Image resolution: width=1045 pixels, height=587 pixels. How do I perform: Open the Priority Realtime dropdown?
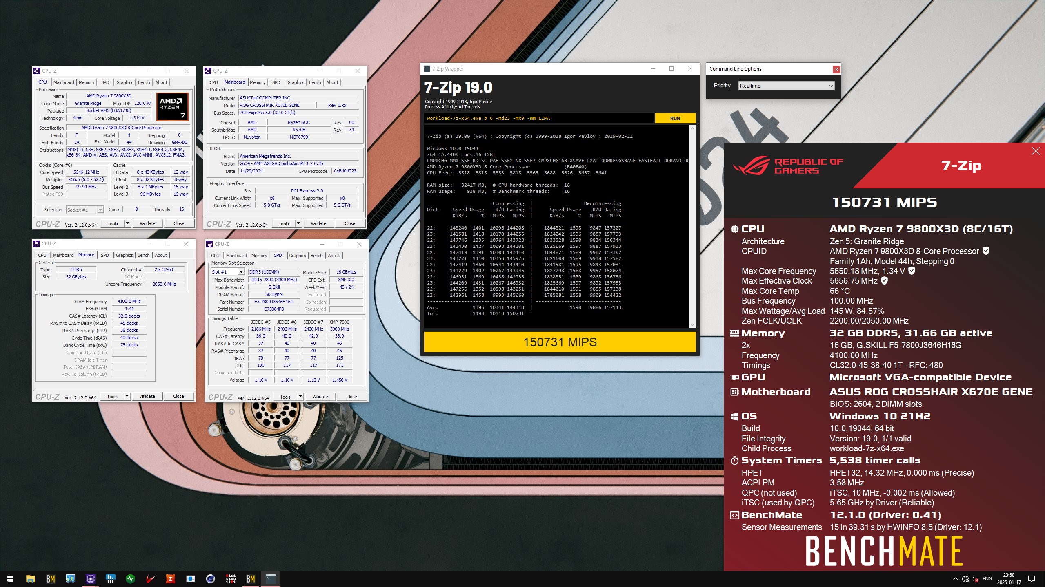tap(786, 86)
